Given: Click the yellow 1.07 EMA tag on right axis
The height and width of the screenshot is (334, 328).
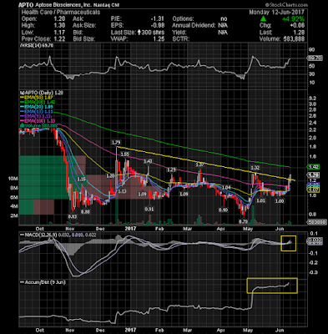Looking at the screenshot, I should [313, 190].
